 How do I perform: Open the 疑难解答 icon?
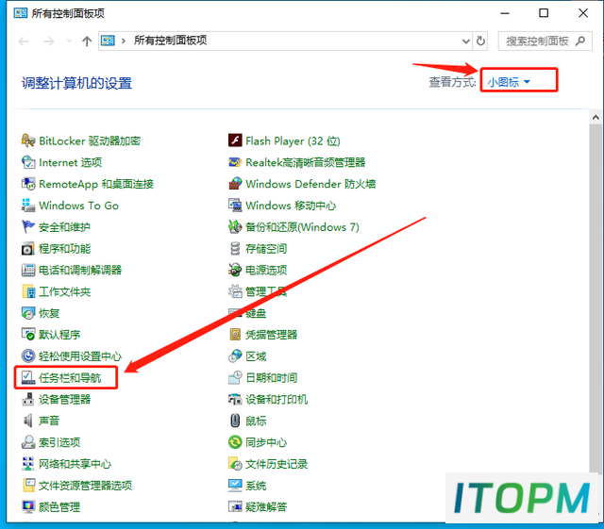click(x=235, y=507)
